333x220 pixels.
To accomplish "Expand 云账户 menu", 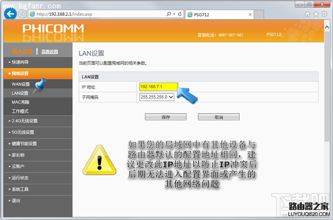I will [38, 167].
